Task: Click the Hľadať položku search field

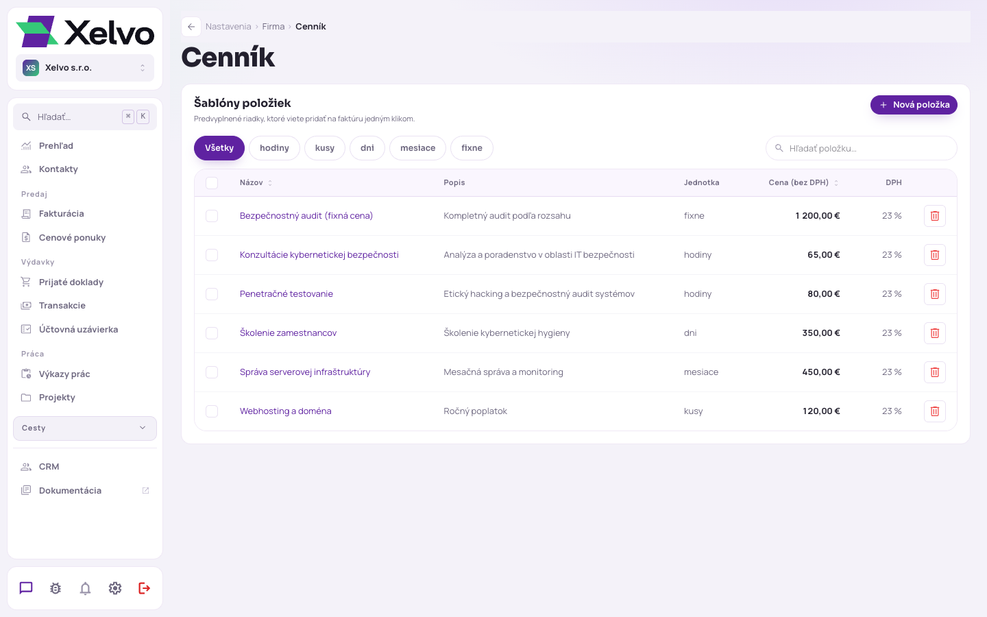Action: click(862, 148)
